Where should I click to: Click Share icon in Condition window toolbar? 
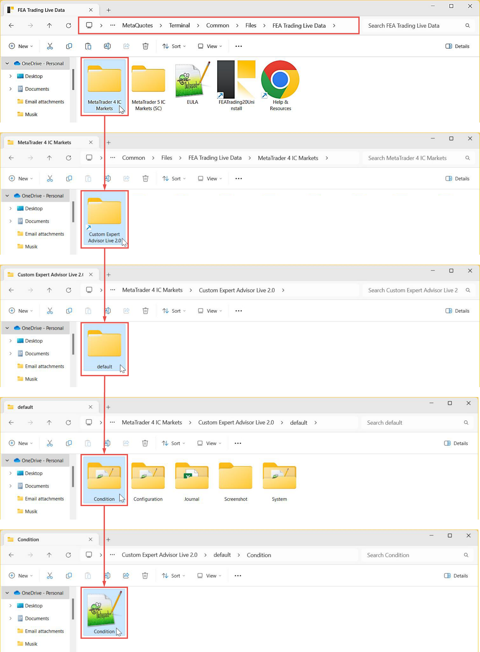[126, 575]
